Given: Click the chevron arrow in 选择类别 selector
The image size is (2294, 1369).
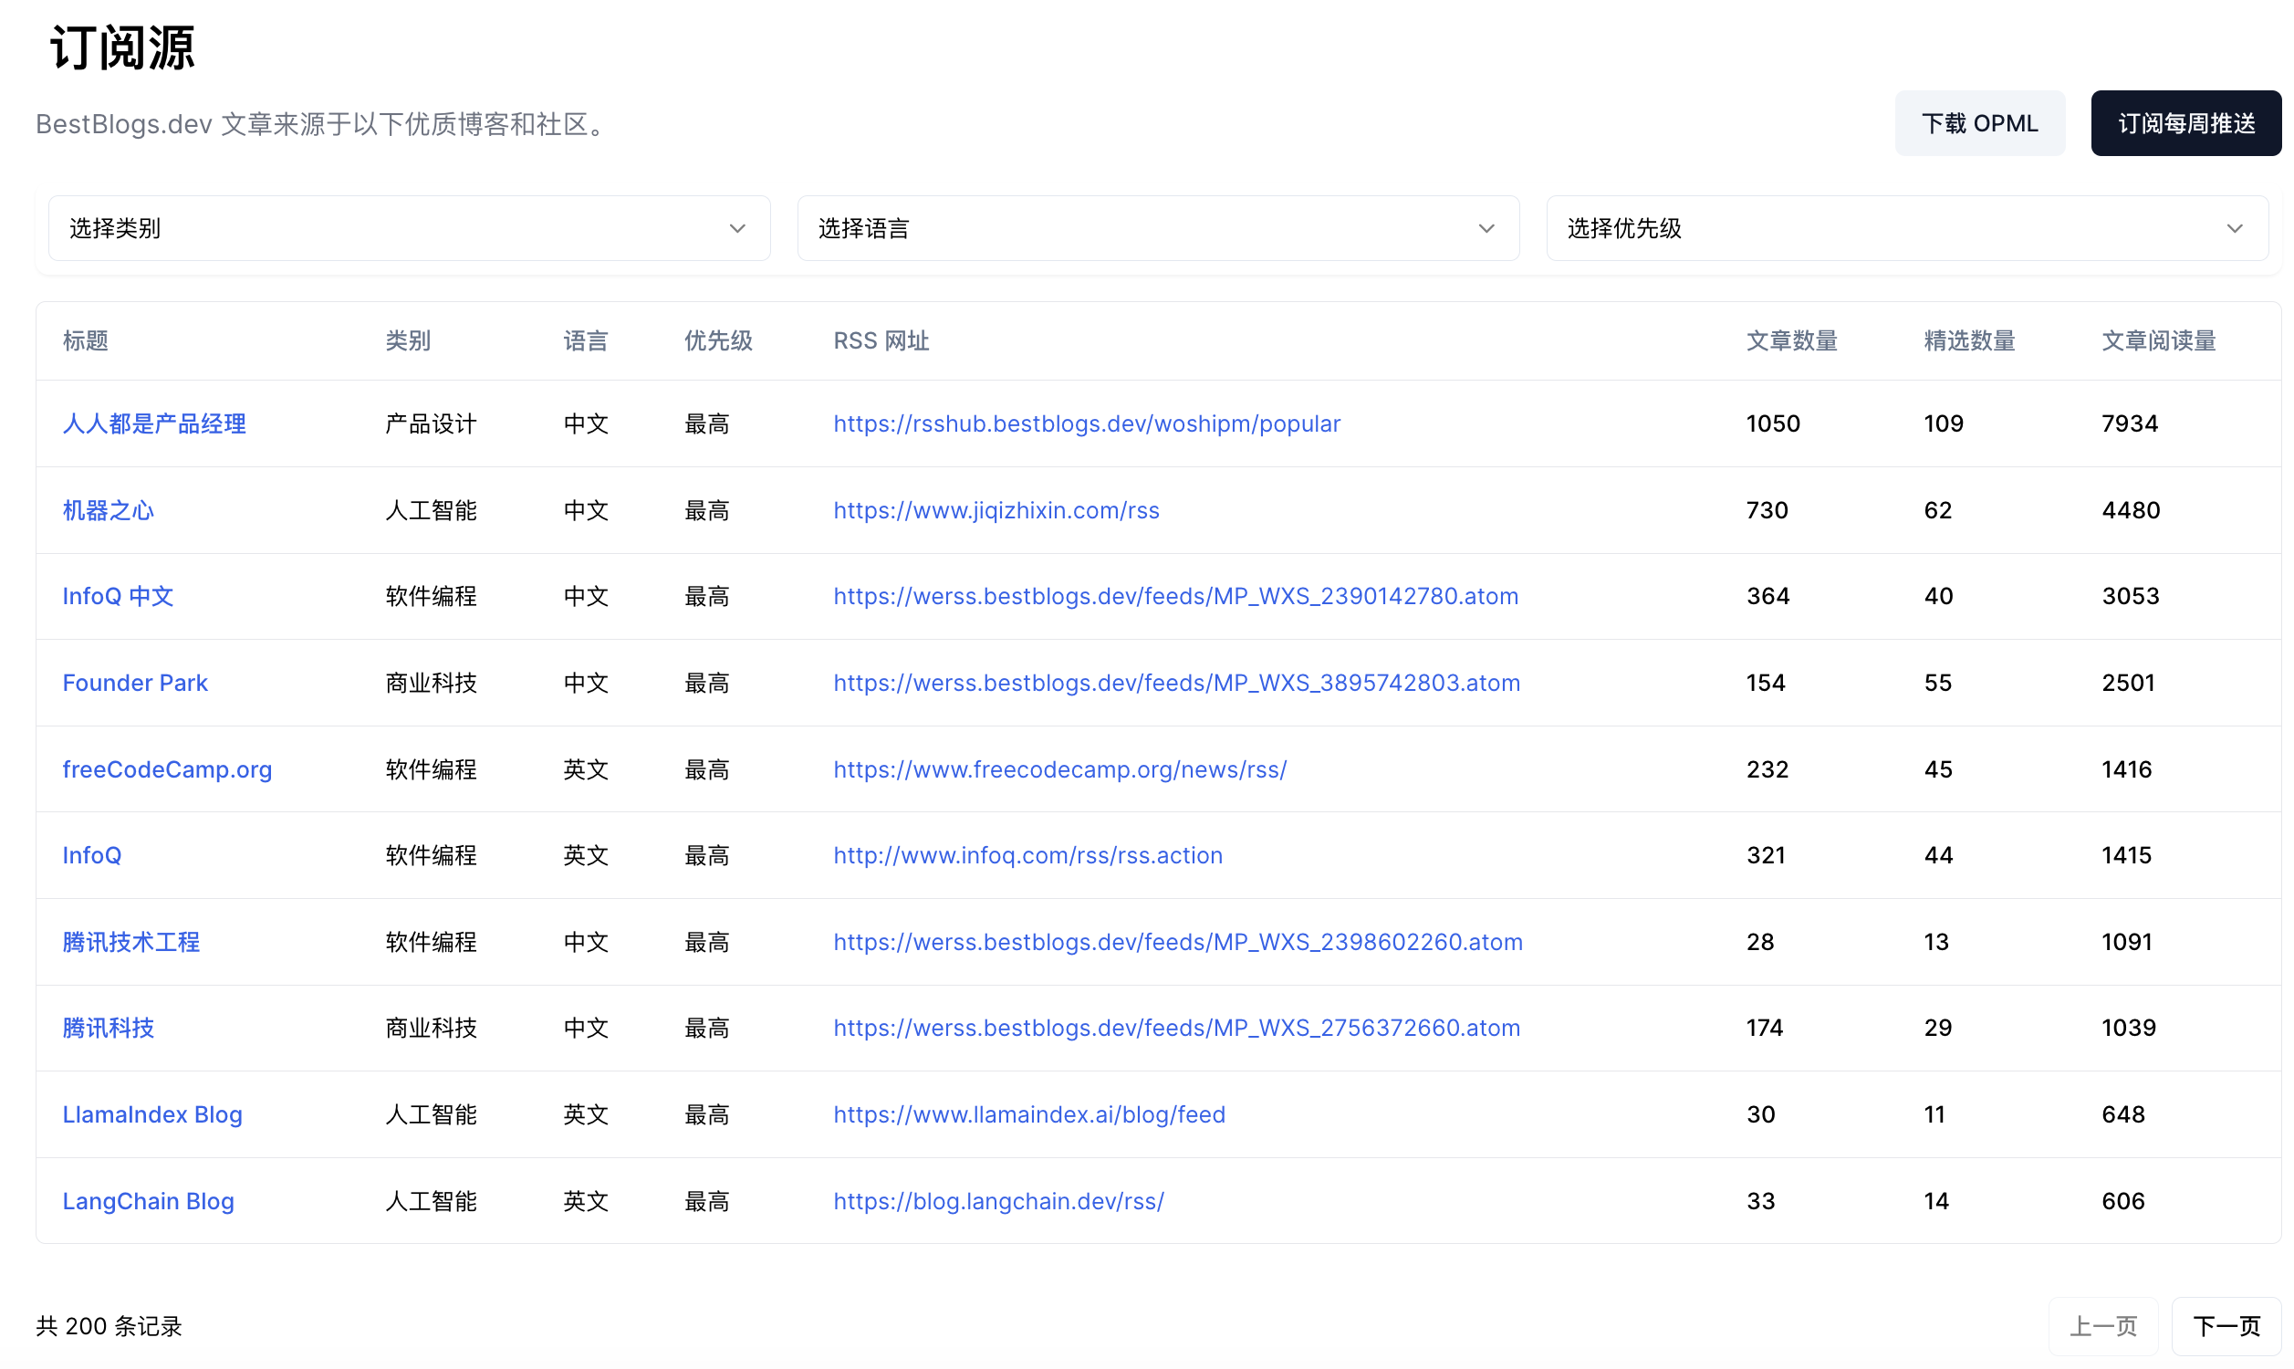Looking at the screenshot, I should click(x=736, y=228).
